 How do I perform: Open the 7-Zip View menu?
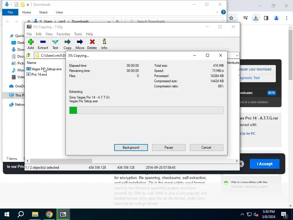click(49, 34)
